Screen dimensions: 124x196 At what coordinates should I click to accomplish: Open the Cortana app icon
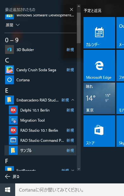[9, 80]
